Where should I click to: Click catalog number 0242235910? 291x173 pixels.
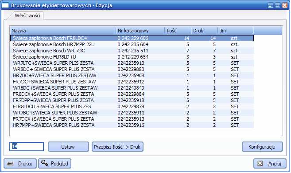coord(131,63)
